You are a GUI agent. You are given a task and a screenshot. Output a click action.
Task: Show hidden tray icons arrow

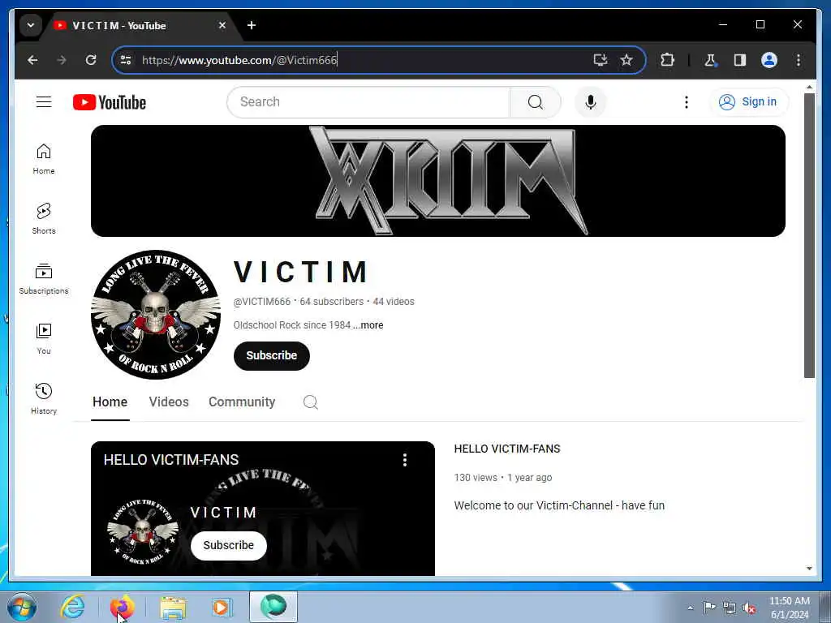690,608
